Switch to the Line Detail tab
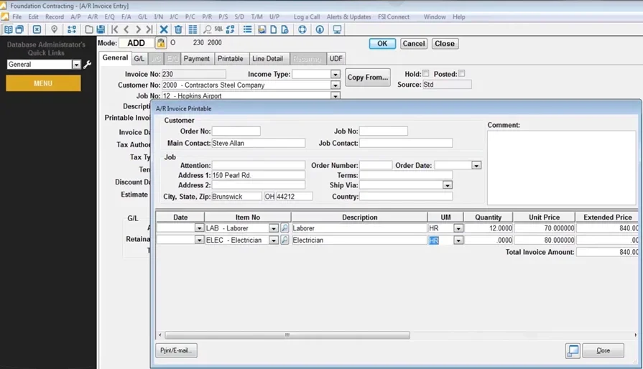Viewport: 643px width, 369px height. click(267, 59)
